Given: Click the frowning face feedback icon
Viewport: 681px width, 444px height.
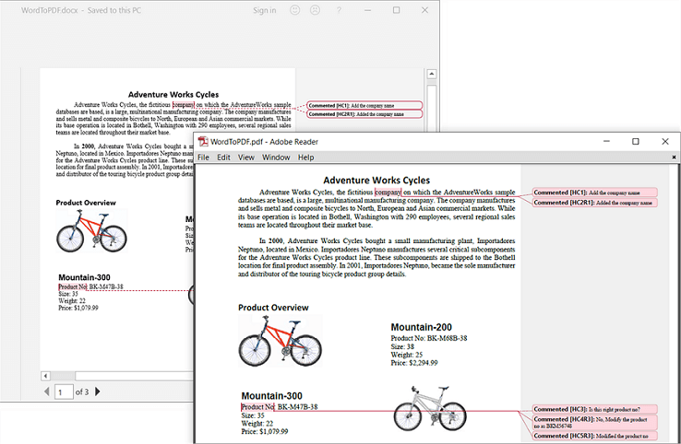Looking at the screenshot, I should (315, 10).
